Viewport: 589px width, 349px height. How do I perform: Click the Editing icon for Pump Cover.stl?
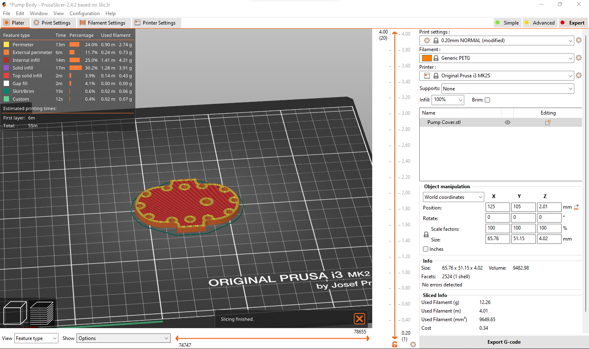548,122
